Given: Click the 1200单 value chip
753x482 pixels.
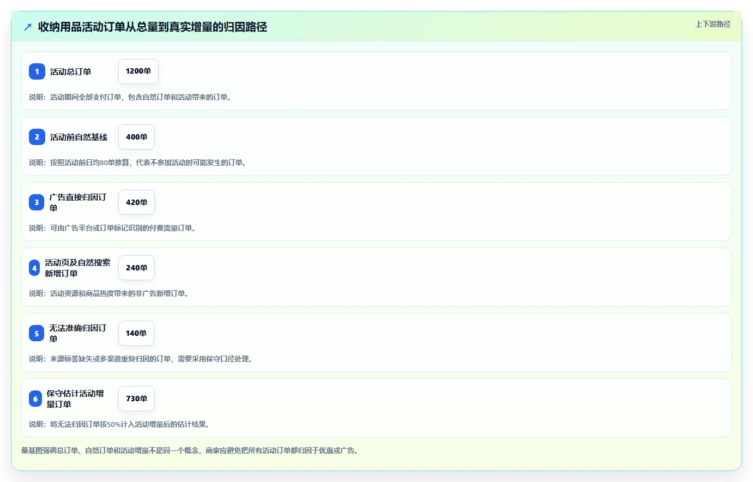Looking at the screenshot, I should click(x=138, y=71).
